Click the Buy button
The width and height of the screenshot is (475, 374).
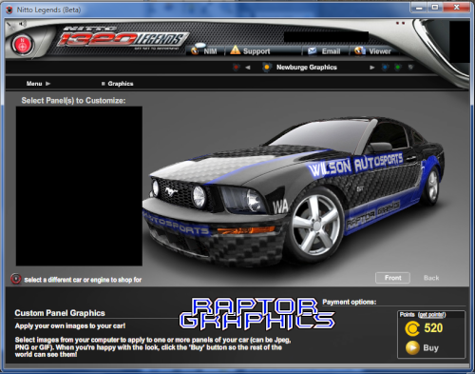point(430,348)
